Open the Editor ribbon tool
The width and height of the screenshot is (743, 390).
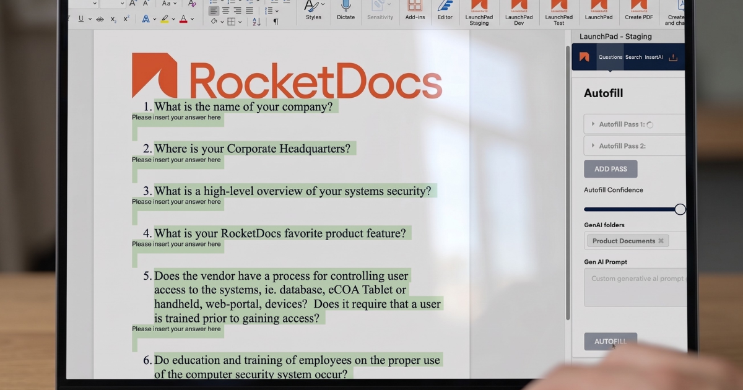tap(445, 11)
